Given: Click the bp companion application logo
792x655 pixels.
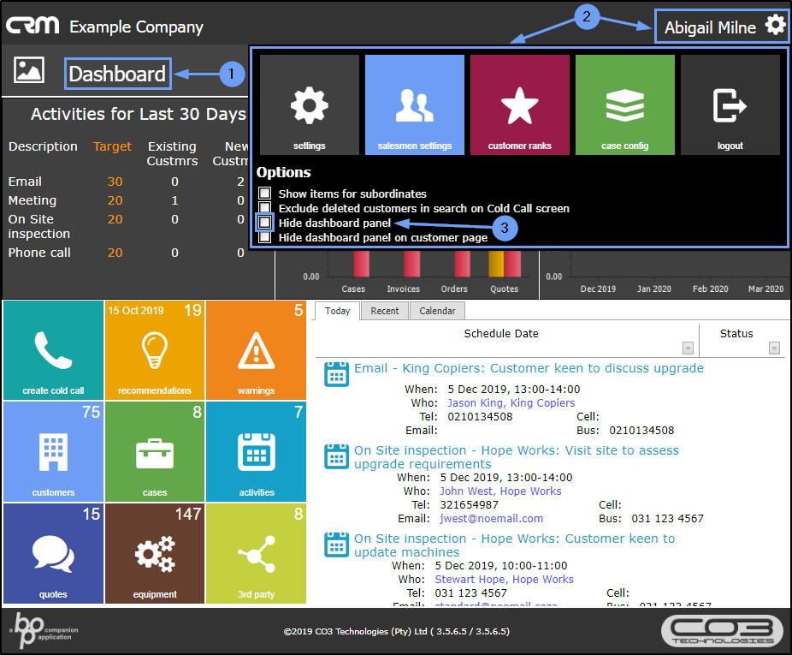Looking at the screenshot, I should [x=44, y=630].
